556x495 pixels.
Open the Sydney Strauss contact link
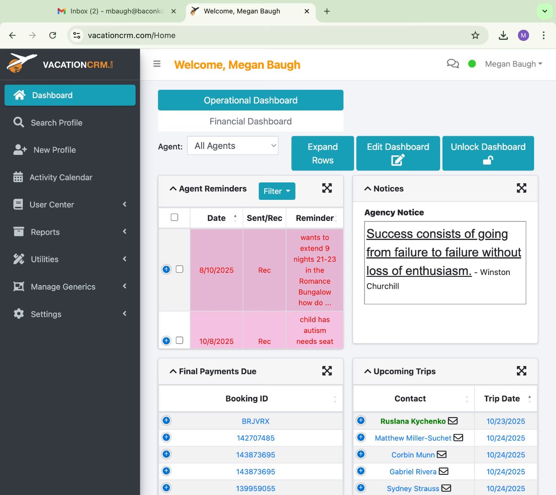[413, 488]
